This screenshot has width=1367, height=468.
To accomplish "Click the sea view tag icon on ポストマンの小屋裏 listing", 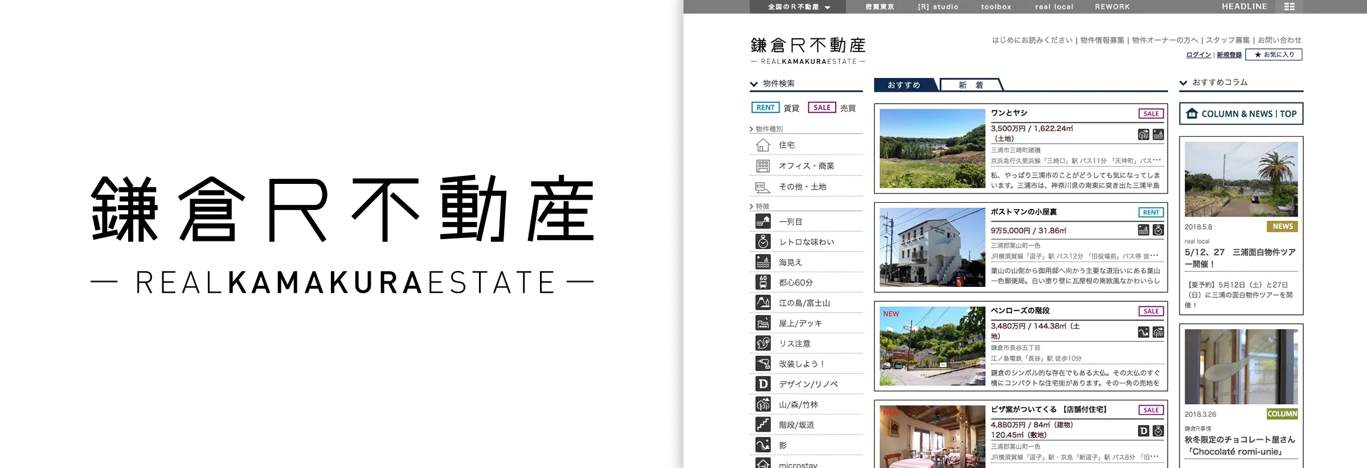I will click(x=1143, y=230).
